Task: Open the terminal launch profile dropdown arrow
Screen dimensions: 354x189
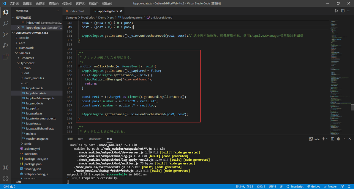Action: (327, 139)
